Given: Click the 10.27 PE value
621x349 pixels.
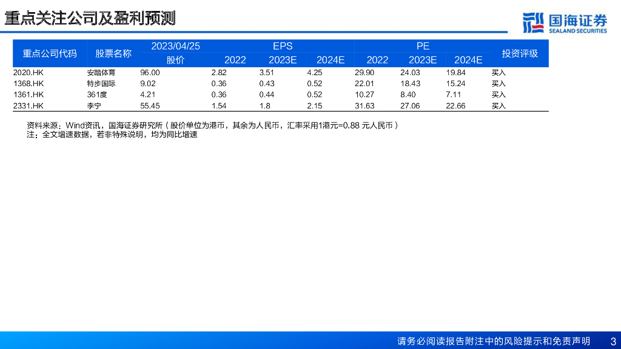Looking at the screenshot, I should click(364, 95).
